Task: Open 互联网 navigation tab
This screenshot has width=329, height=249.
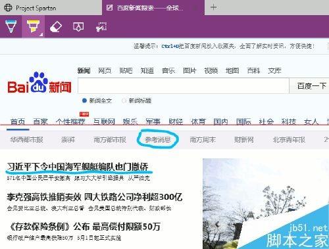Action: (104, 122)
